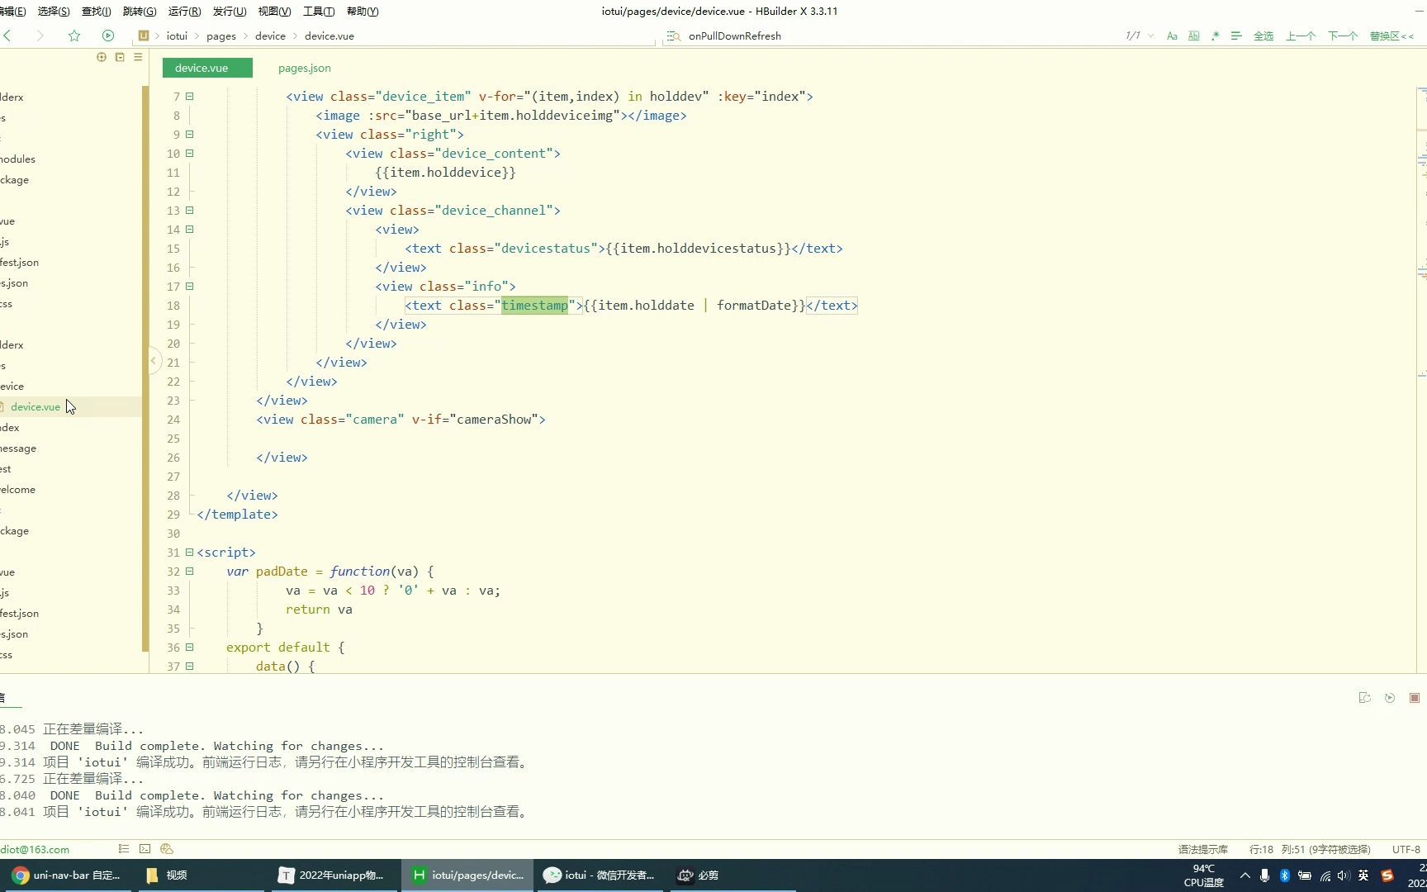The height and width of the screenshot is (892, 1427).
Task: Open the 跳转(G) menu
Action: pos(139,11)
